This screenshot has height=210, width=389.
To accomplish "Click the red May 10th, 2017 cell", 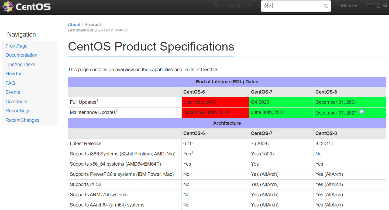I will tap(215, 102).
